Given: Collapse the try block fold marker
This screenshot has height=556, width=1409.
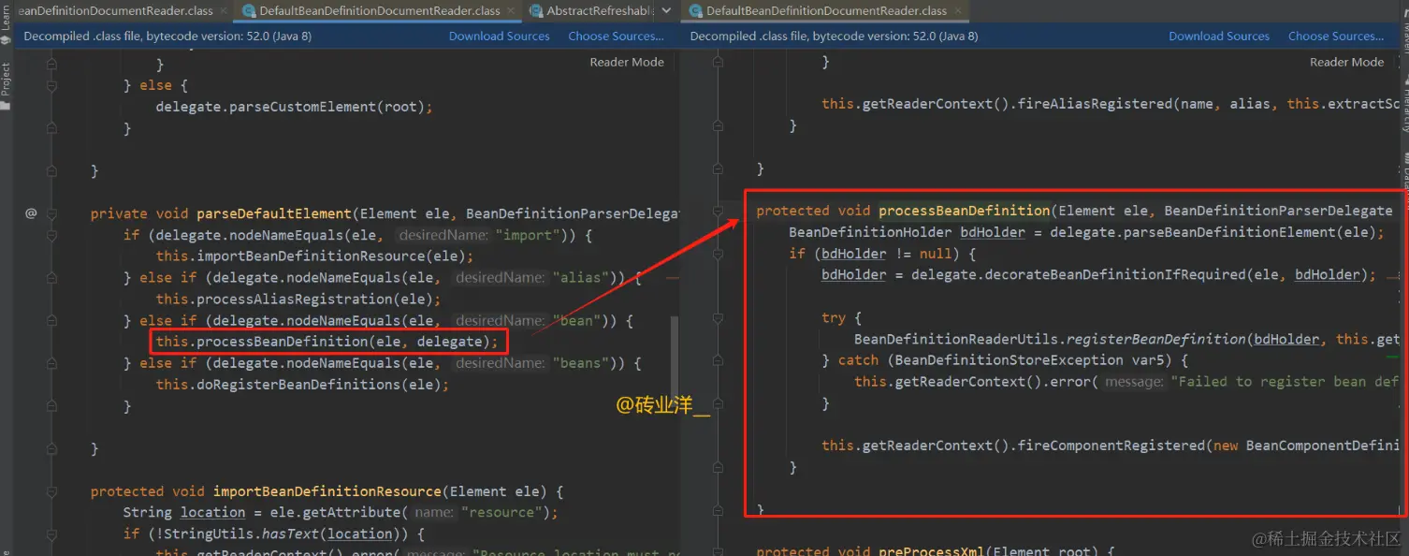Looking at the screenshot, I should click(x=718, y=317).
